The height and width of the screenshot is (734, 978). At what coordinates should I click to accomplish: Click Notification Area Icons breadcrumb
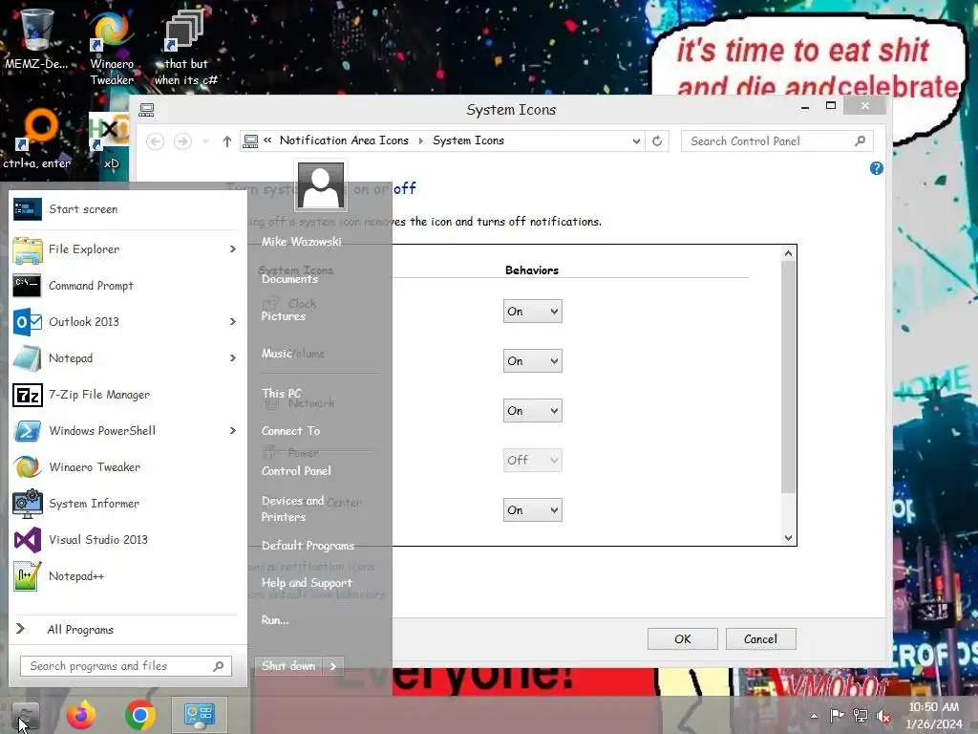(x=344, y=140)
